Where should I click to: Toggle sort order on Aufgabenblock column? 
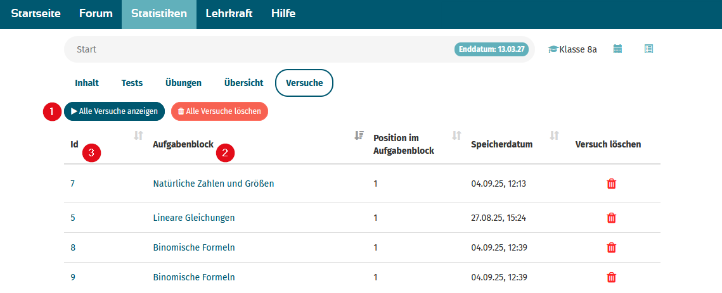pyautogui.click(x=359, y=135)
